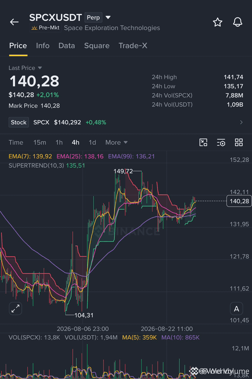Tap the 152,28 price axis label

[239, 160]
